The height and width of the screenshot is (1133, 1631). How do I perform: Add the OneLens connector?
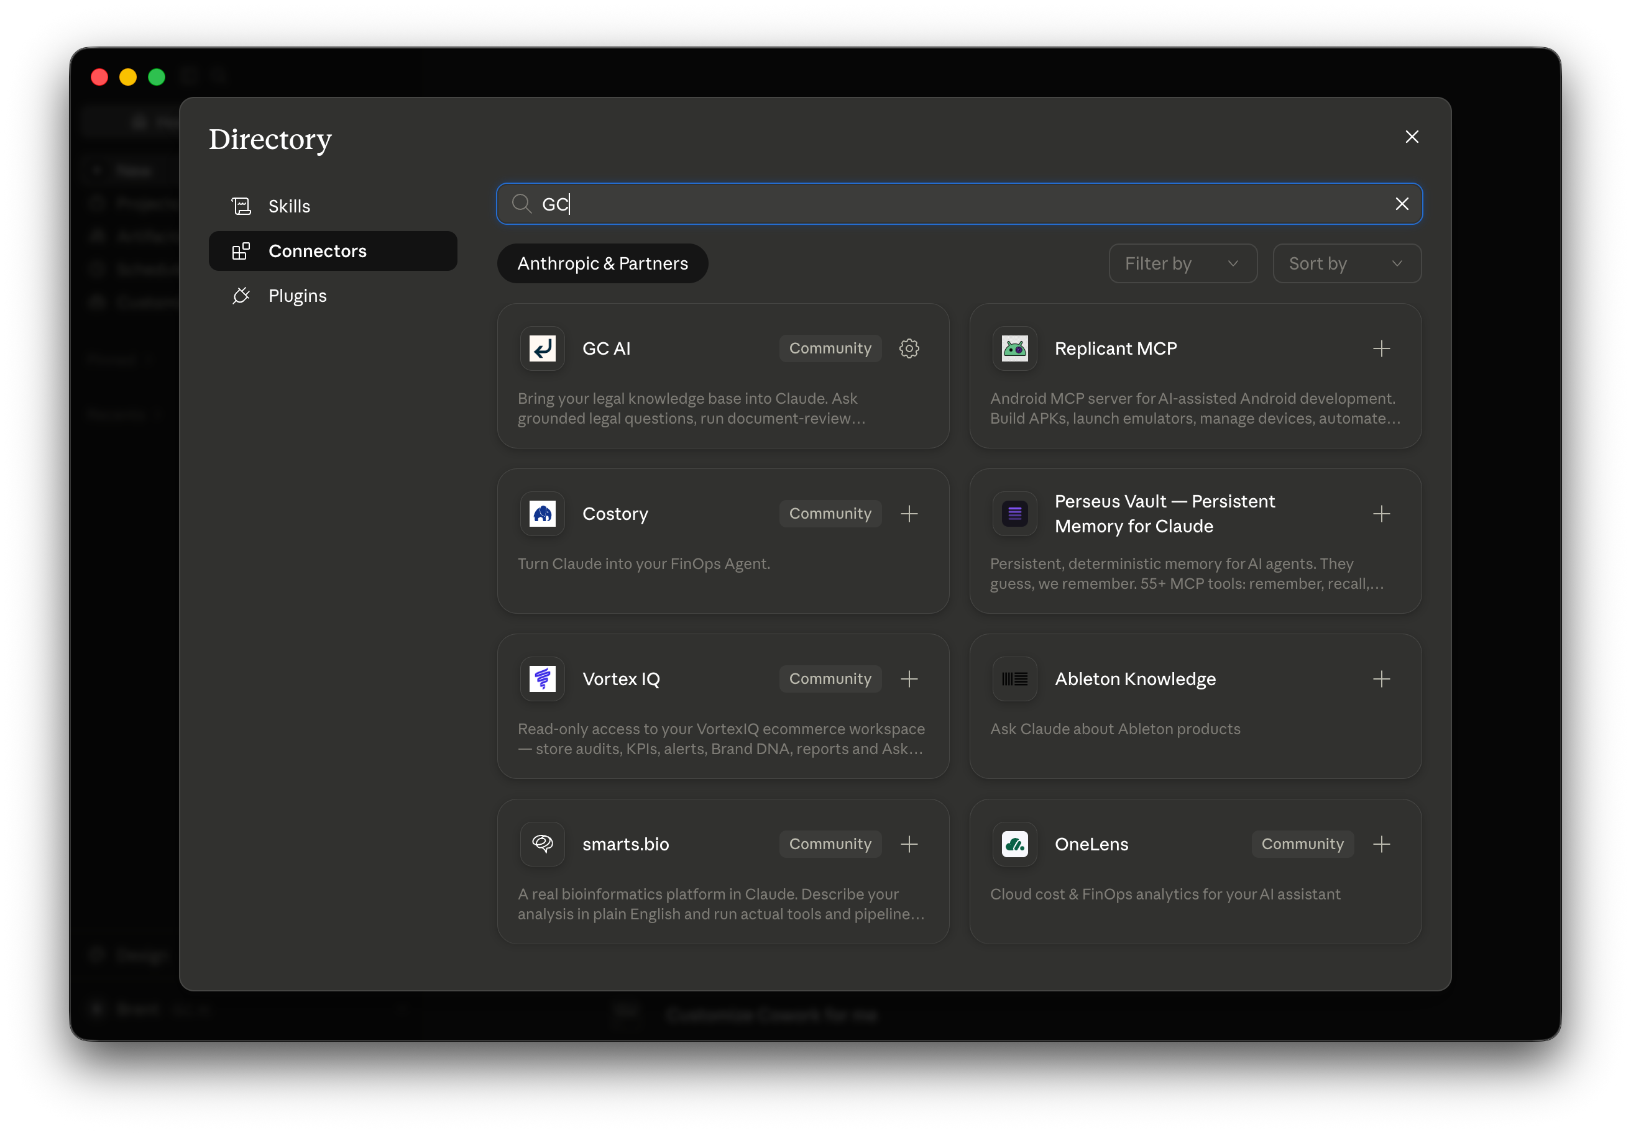coord(1381,844)
